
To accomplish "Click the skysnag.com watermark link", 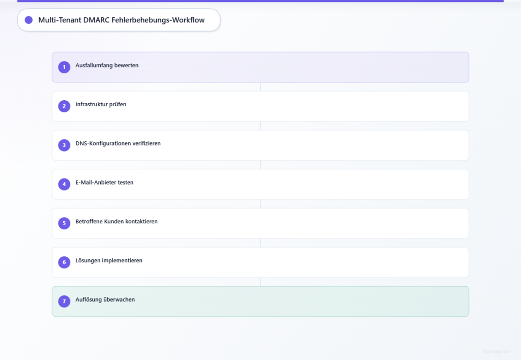I will coord(496,350).
